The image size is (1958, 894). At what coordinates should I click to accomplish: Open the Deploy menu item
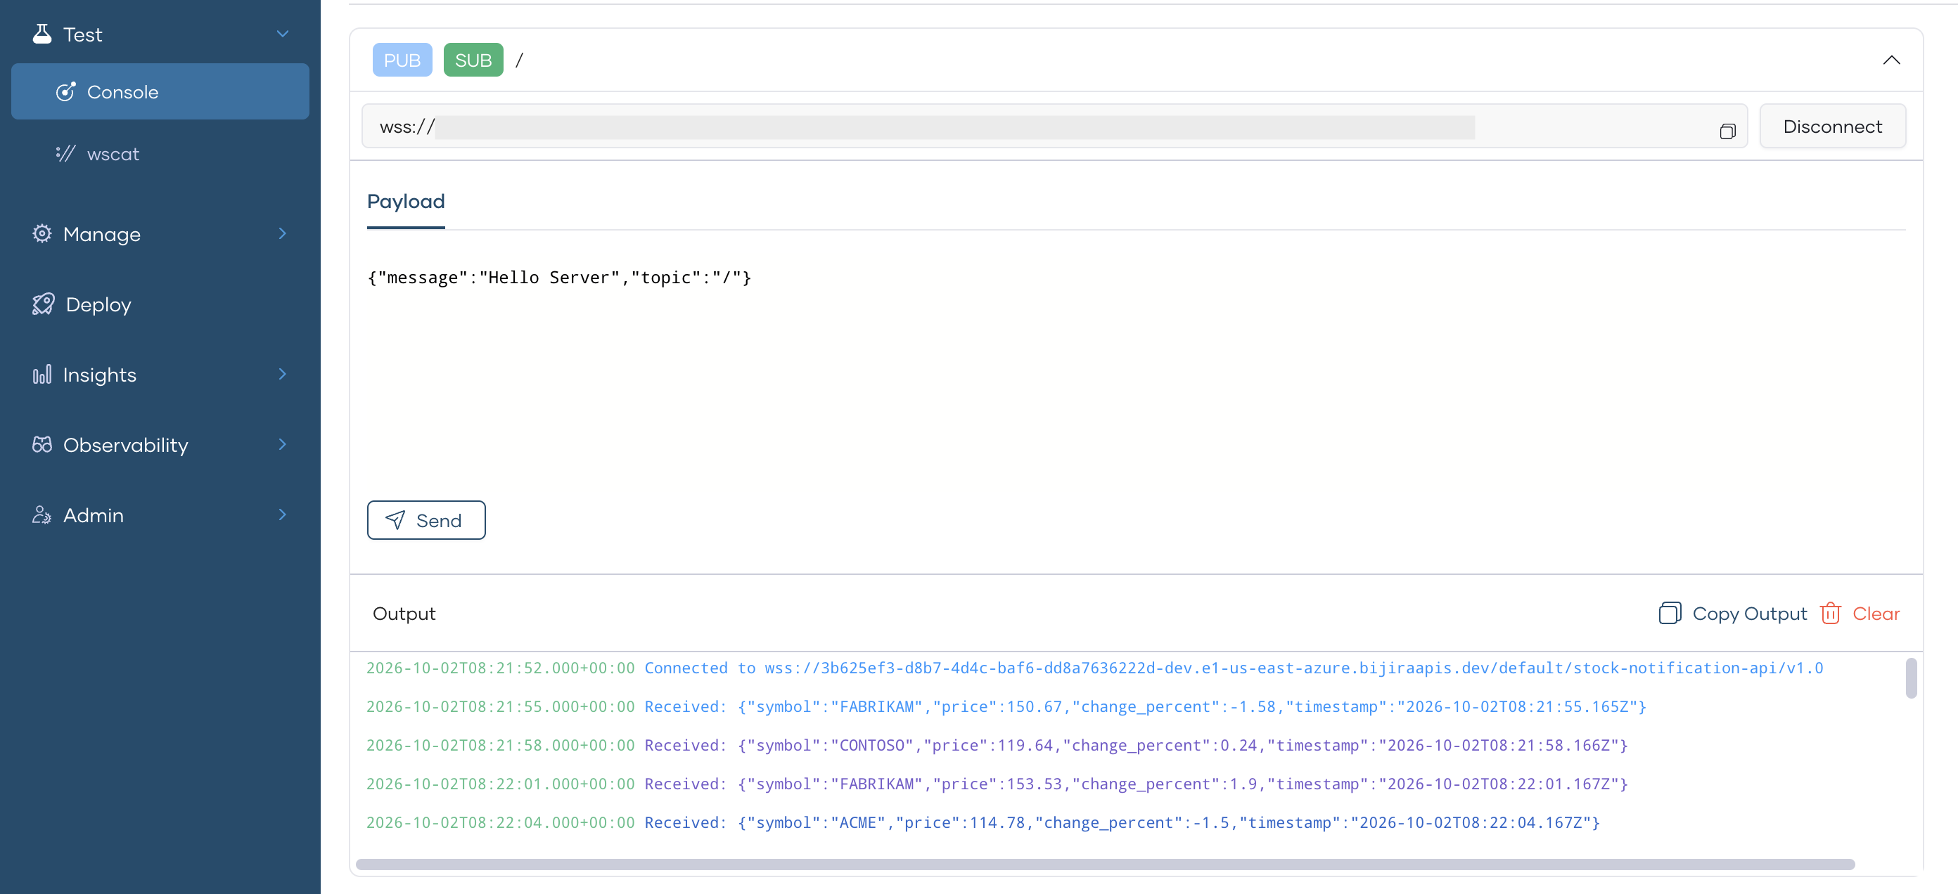point(160,304)
